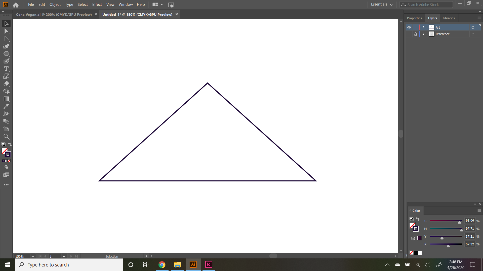Switch to the Libraries panel

tap(449, 18)
